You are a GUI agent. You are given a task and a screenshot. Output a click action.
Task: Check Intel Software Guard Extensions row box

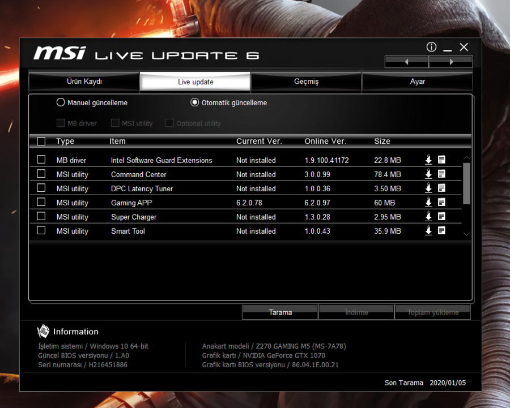point(41,160)
